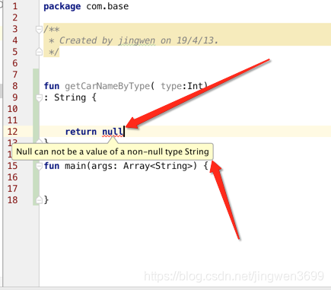Collapse the getCarNameByType function fold at line 9
This screenshot has width=331, height=290.
(39, 97)
